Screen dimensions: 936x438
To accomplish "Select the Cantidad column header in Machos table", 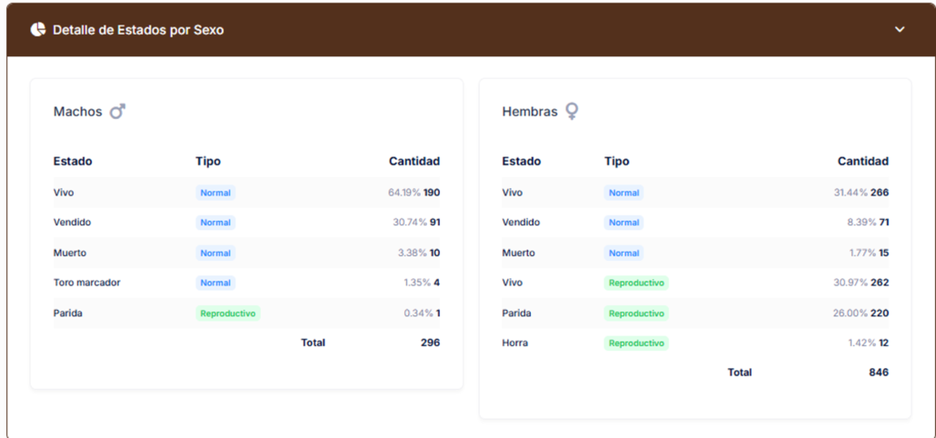I will coord(414,162).
